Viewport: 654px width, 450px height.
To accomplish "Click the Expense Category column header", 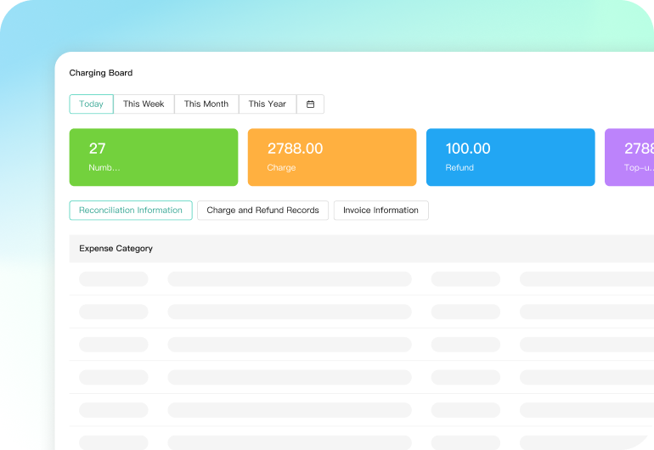I will tap(116, 249).
